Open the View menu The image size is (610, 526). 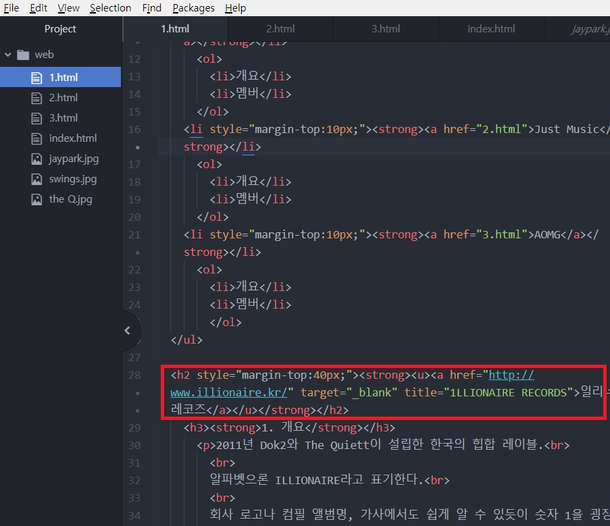pyautogui.click(x=68, y=8)
